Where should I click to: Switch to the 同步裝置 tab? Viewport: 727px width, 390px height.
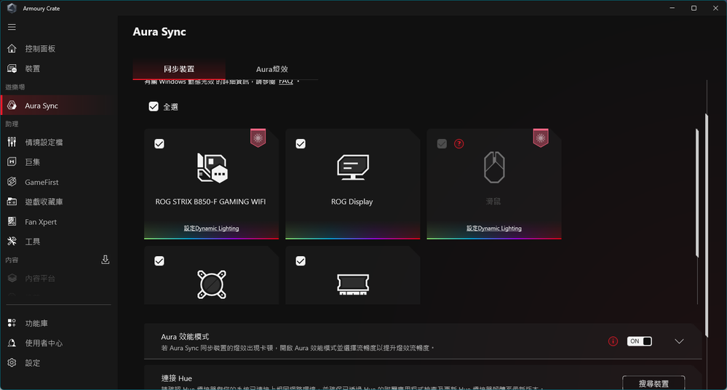click(179, 69)
